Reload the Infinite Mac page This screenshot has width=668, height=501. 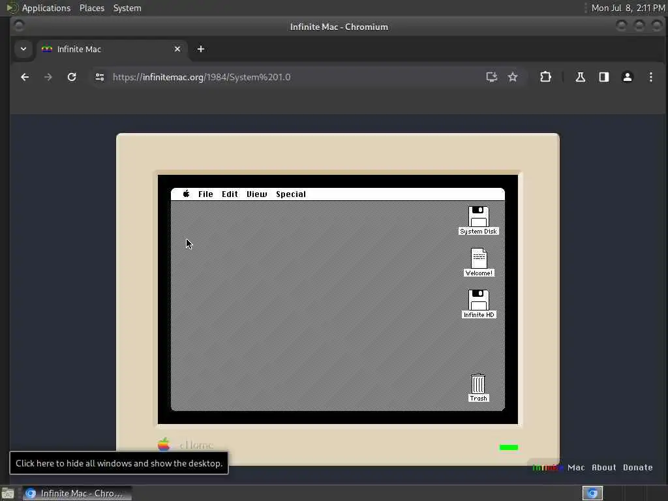(x=72, y=77)
